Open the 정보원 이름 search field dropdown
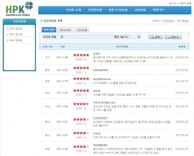194x156 pixels. click(53, 37)
